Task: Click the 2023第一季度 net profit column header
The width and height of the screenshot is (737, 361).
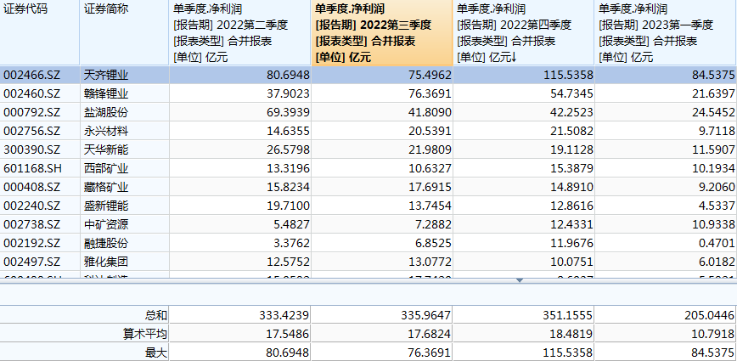Action: pos(666,33)
